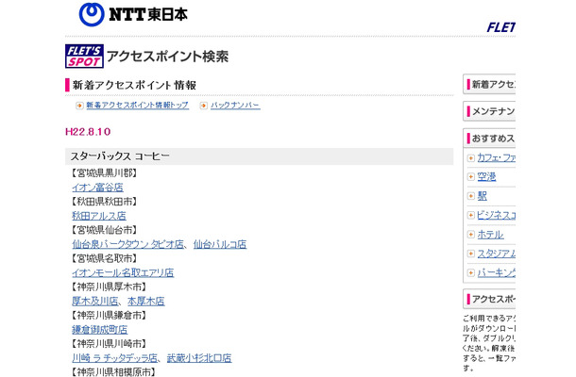Click アクセスポイント検索 page title
576x377 pixels.
167,57
